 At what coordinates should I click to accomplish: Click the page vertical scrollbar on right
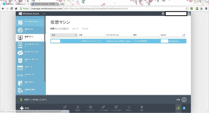coord(207,62)
